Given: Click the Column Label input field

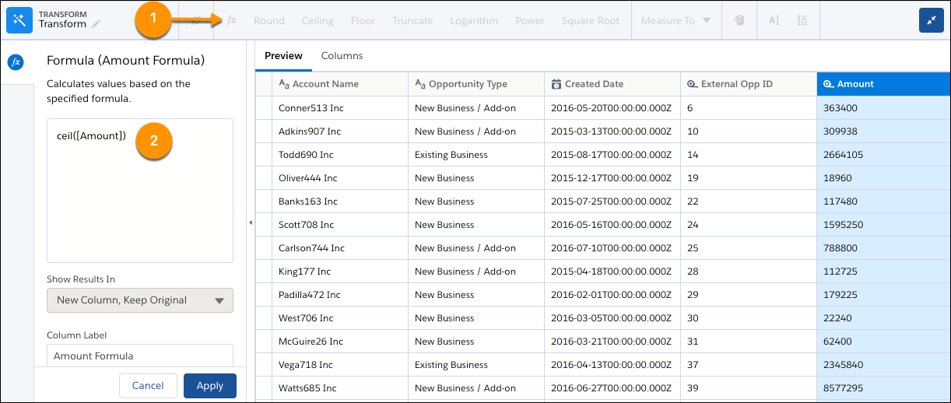Looking at the screenshot, I should [140, 356].
